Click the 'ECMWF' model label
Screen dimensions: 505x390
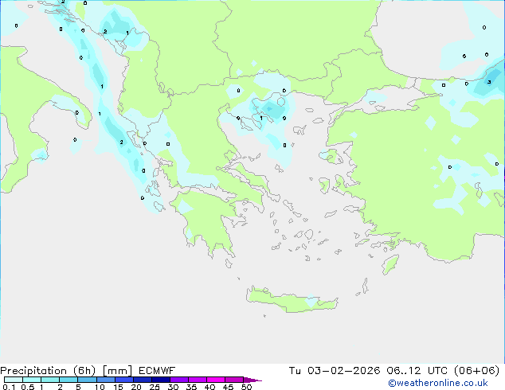(x=157, y=371)
